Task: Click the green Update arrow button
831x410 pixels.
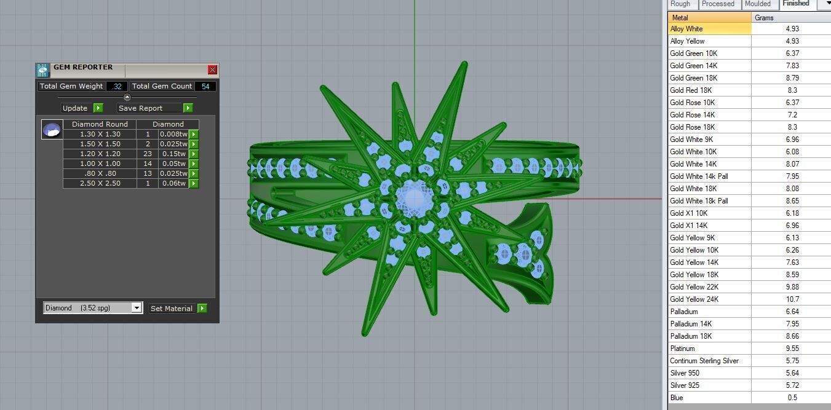Action: click(98, 108)
